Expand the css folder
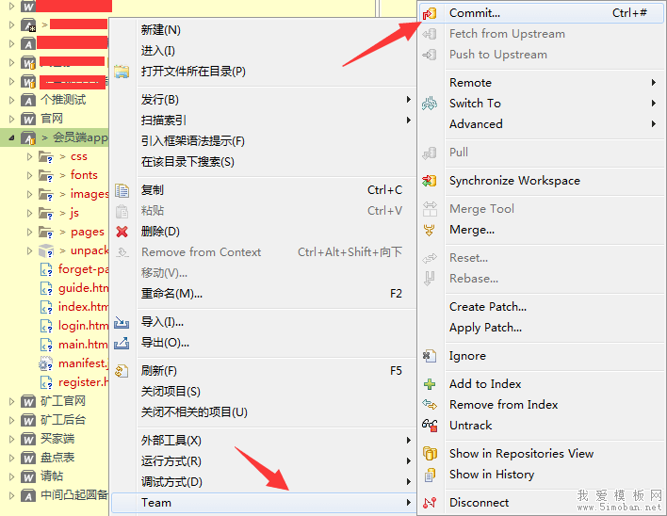Viewport: 667px width, 516px height. coord(29,156)
